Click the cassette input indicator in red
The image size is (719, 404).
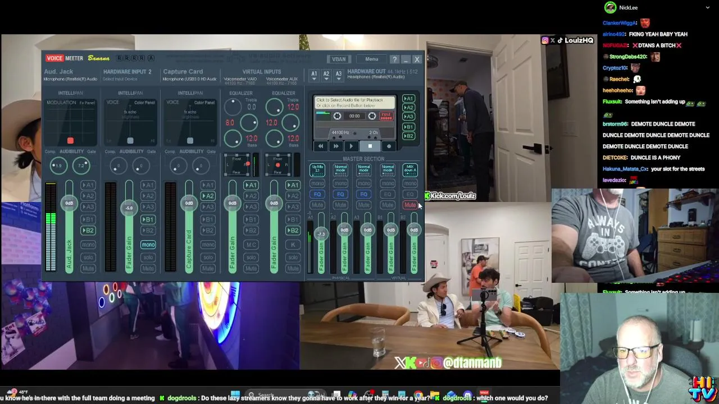(x=386, y=116)
